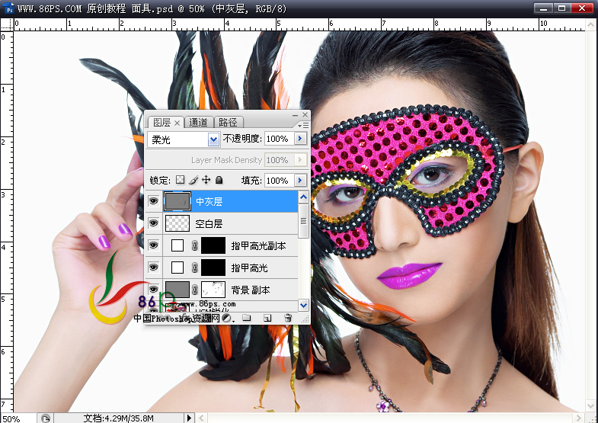598x423 pixels.
Task: Select the 指甲高光 layer mask thumbnail
Action: (x=213, y=268)
